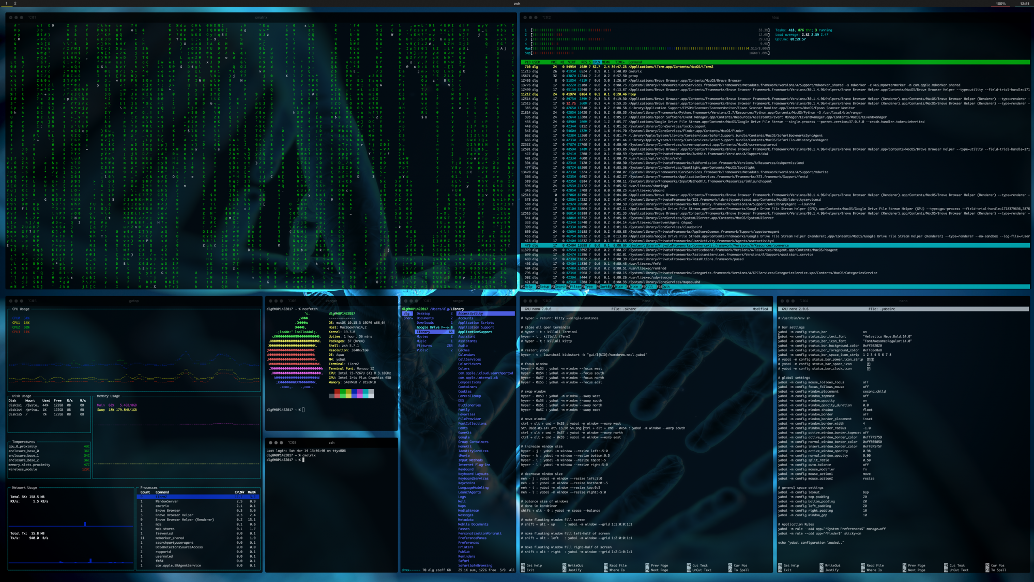
Task: Click the Command column header in htop
Action: [x=635, y=62]
